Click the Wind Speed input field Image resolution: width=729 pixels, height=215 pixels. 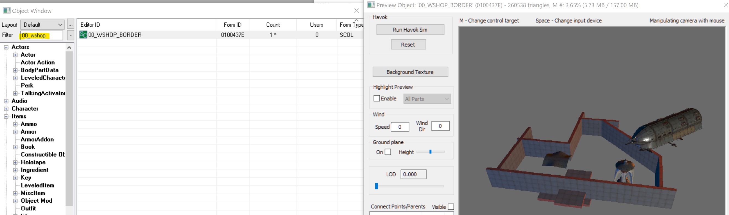point(400,127)
